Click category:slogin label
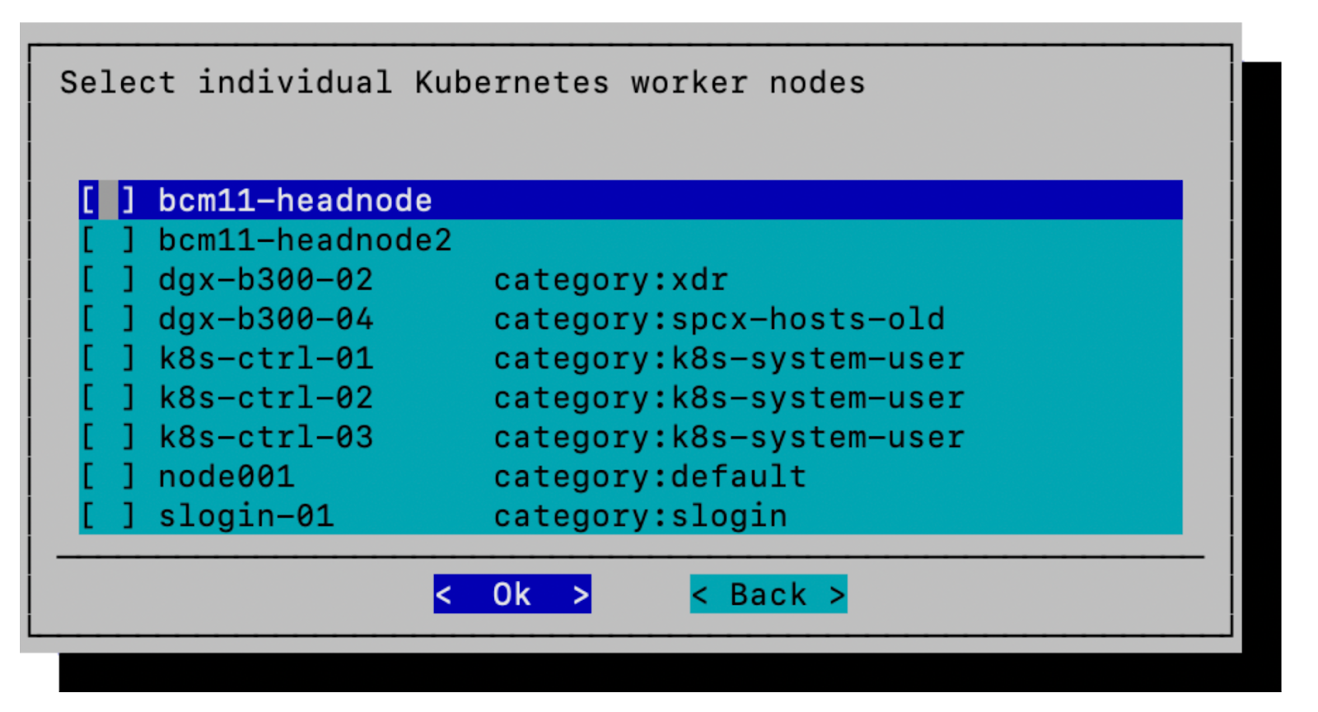Viewport: 1318px width, 712px height. tap(640, 517)
